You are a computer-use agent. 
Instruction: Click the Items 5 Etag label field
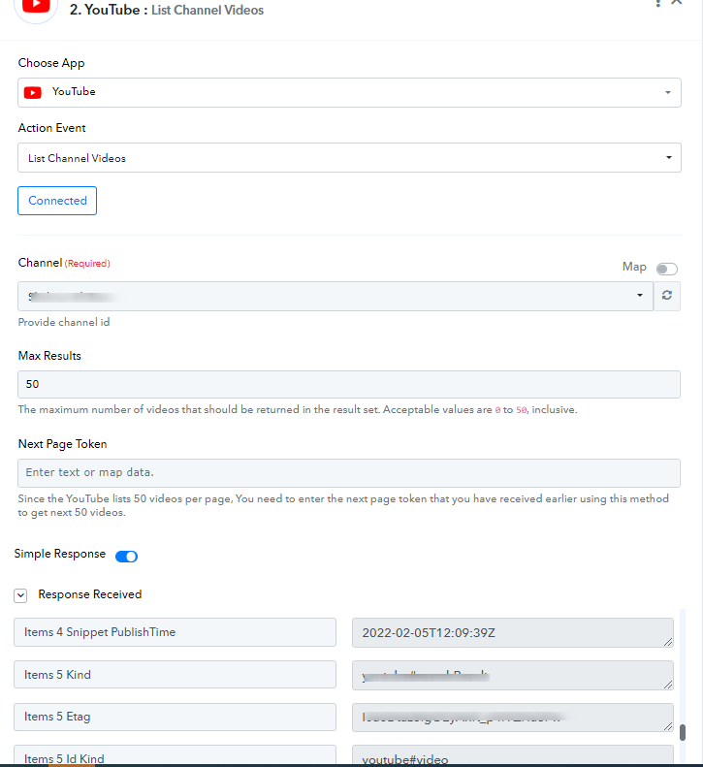175,717
